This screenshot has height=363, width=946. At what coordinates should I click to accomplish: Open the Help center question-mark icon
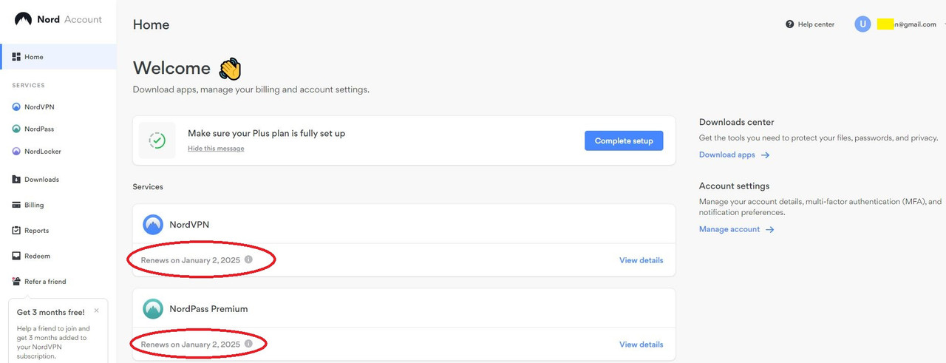[x=790, y=24]
